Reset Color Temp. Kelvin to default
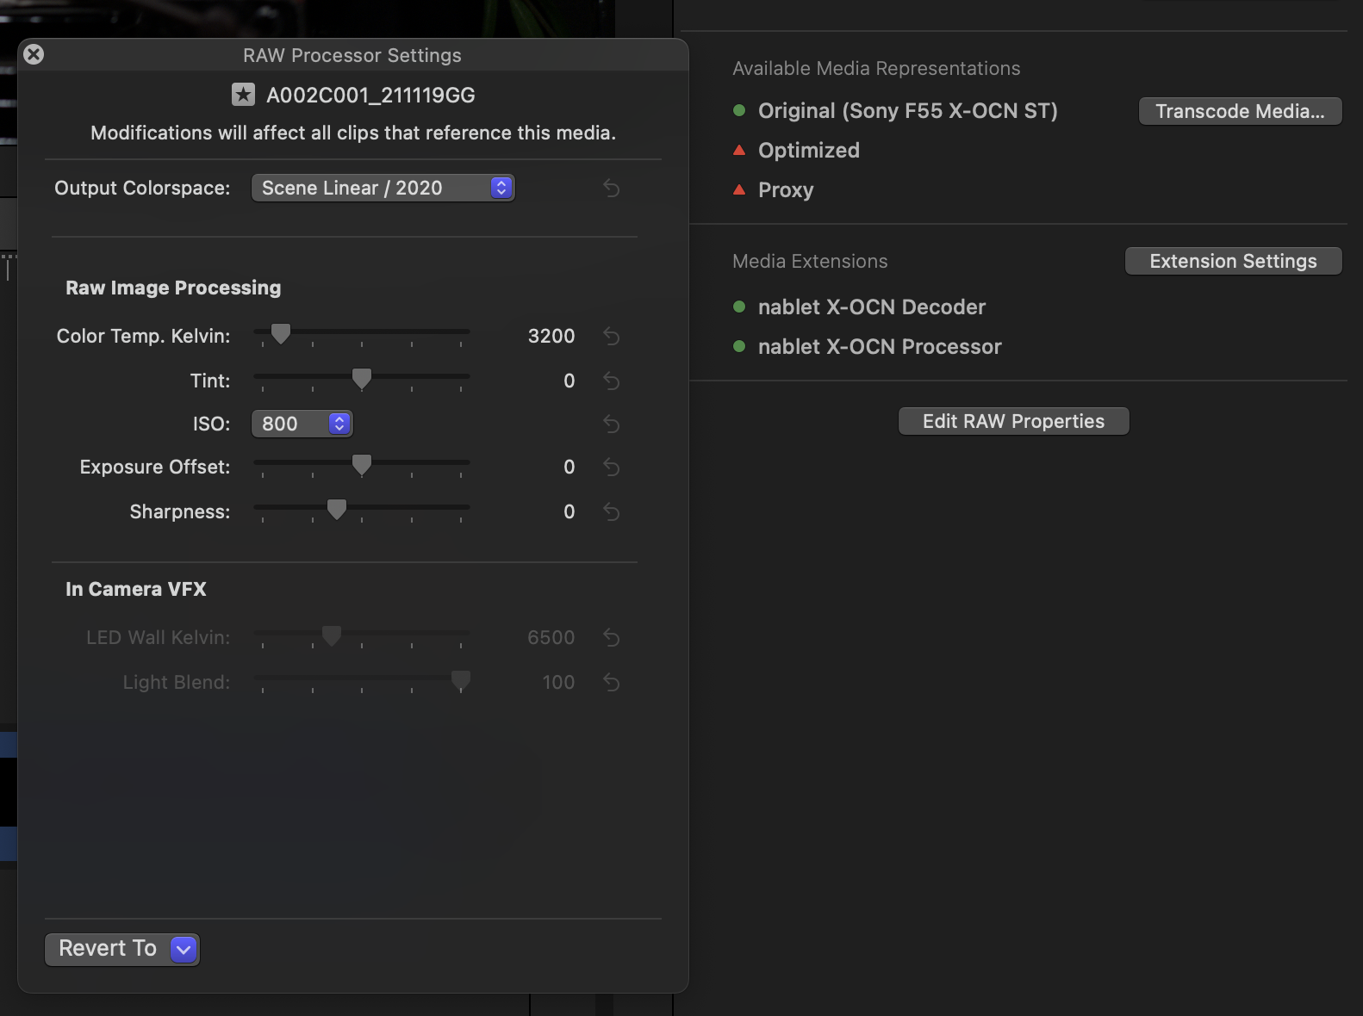Screen dimensions: 1363x1016 point(611,336)
